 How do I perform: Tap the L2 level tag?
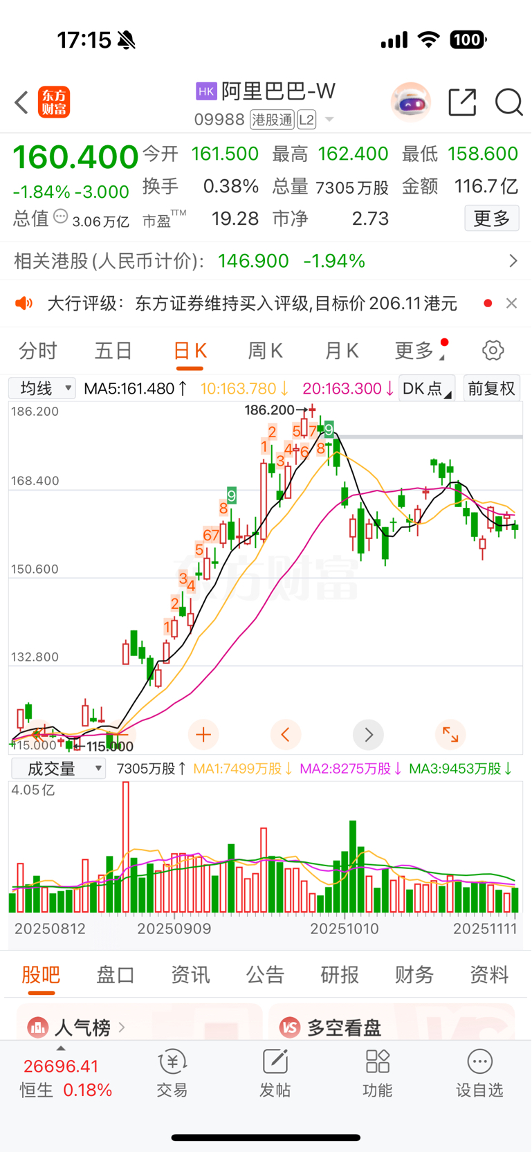(x=306, y=120)
